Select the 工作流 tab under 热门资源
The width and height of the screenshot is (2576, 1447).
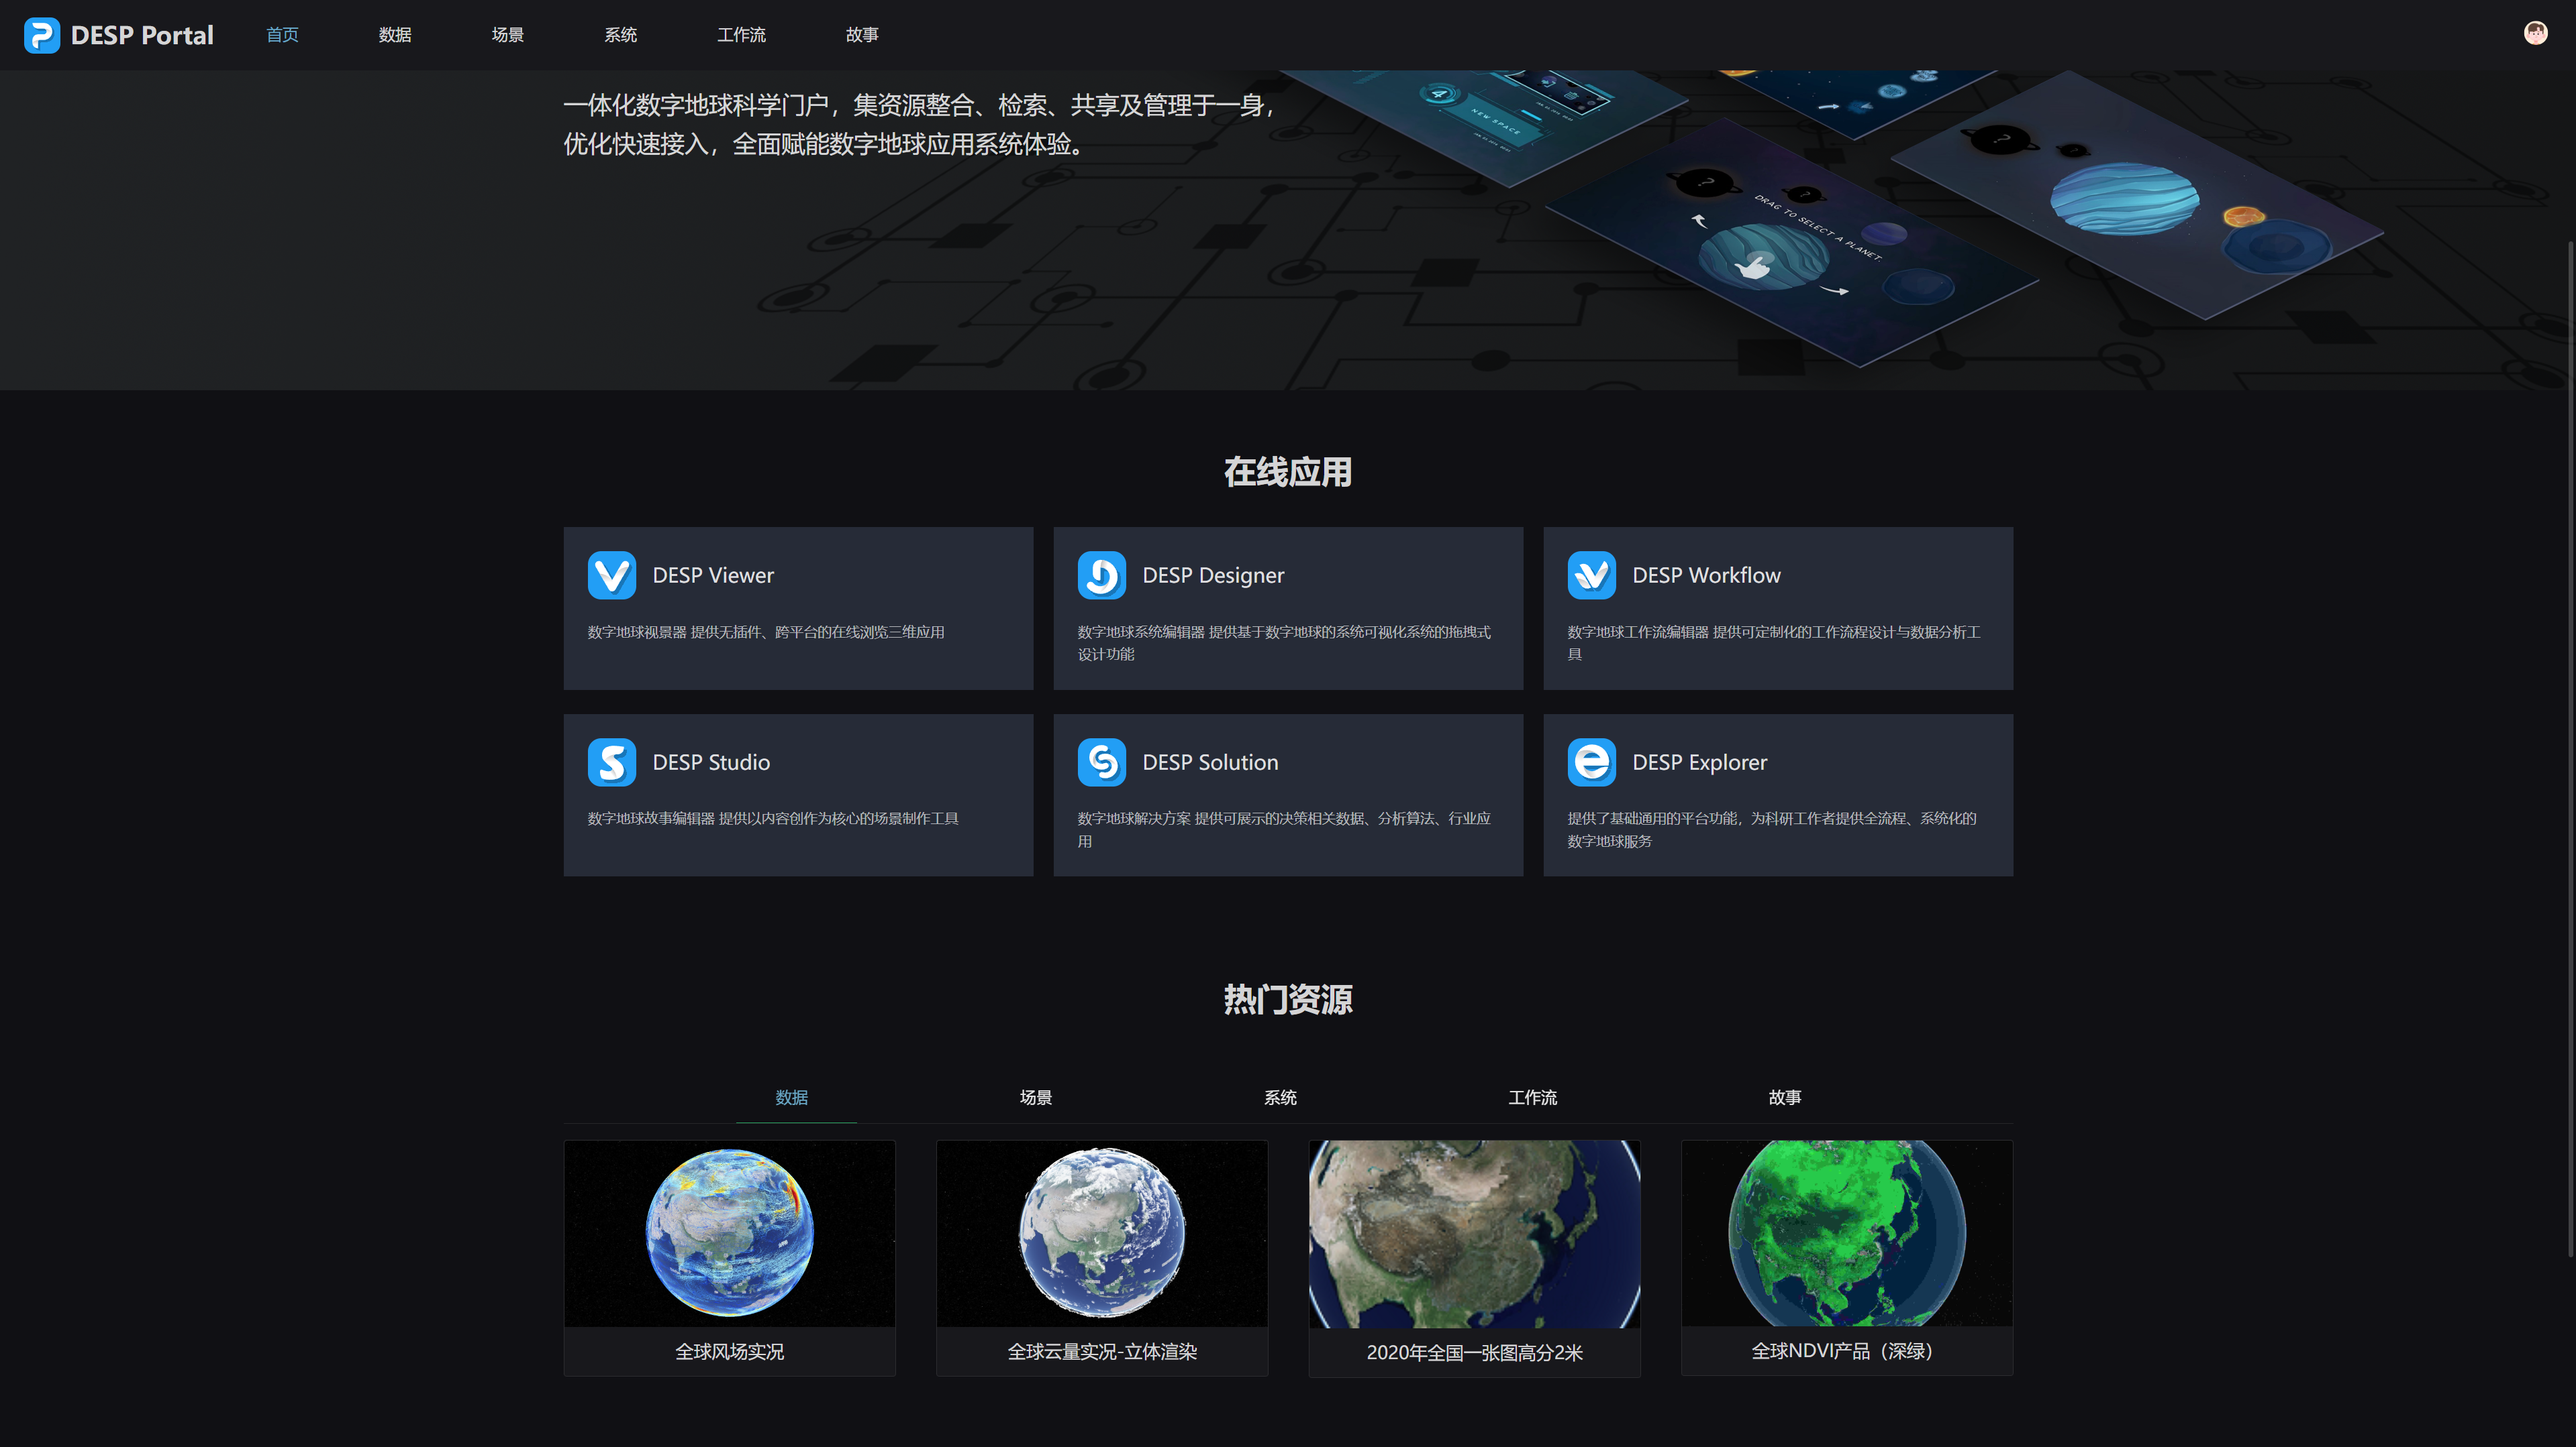coord(1532,1097)
